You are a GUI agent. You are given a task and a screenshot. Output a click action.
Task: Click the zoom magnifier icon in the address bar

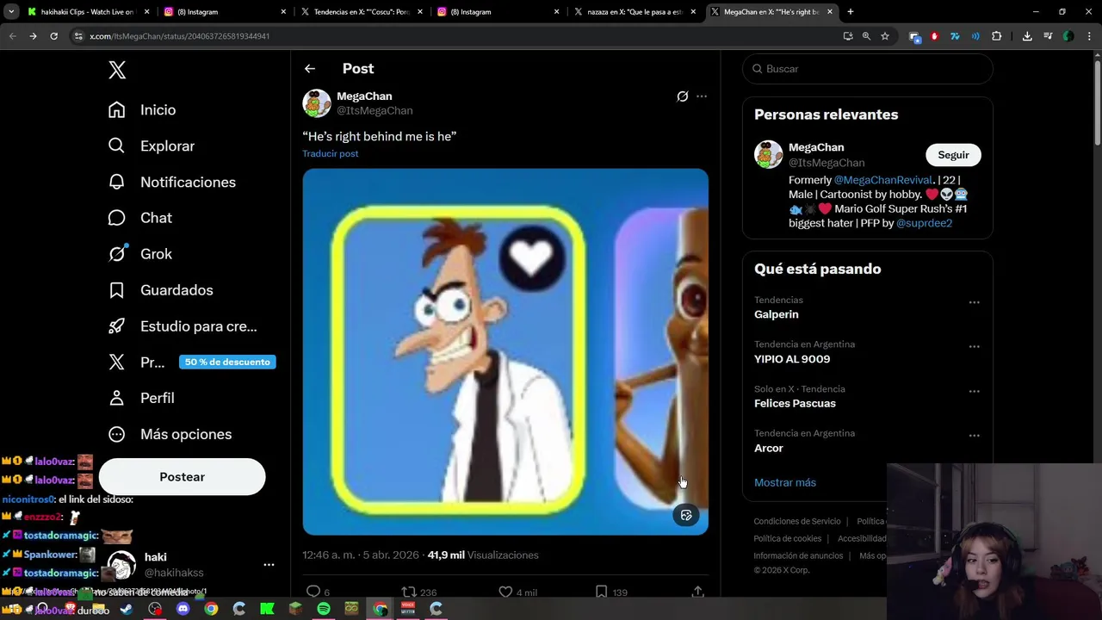pos(866,36)
